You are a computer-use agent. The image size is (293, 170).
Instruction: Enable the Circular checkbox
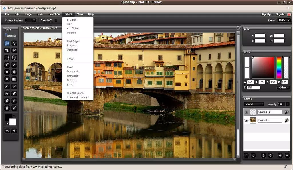(56, 21)
